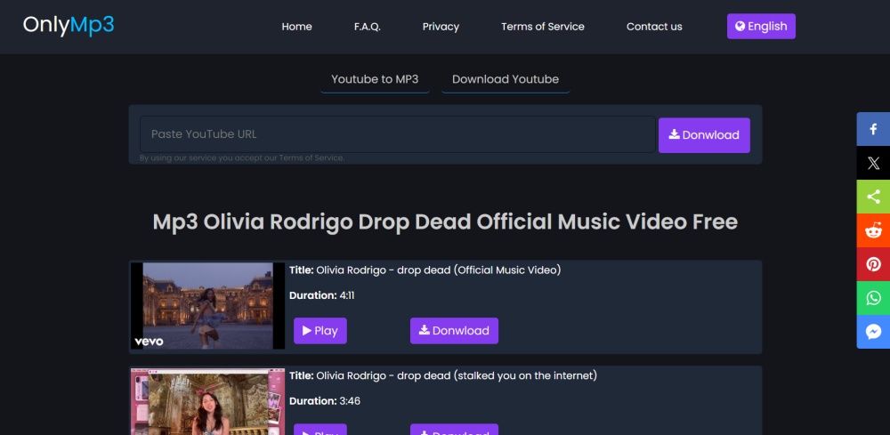Image resolution: width=890 pixels, height=435 pixels.
Task: Share page via WhatsApp
Action: [873, 298]
